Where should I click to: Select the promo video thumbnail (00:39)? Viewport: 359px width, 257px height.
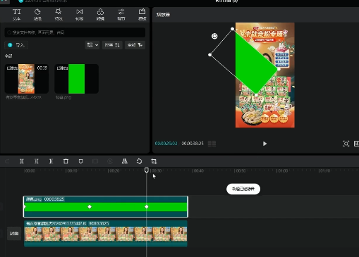click(27, 79)
